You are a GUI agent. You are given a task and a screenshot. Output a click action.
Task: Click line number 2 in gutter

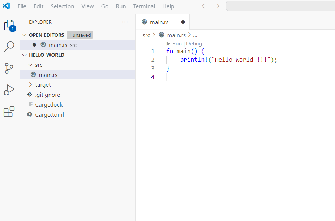tap(153, 60)
